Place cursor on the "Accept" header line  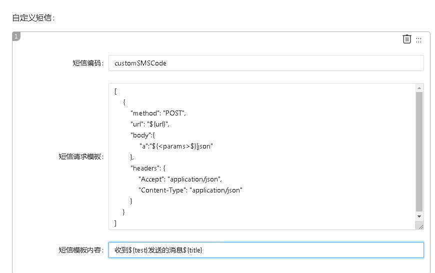(x=180, y=179)
